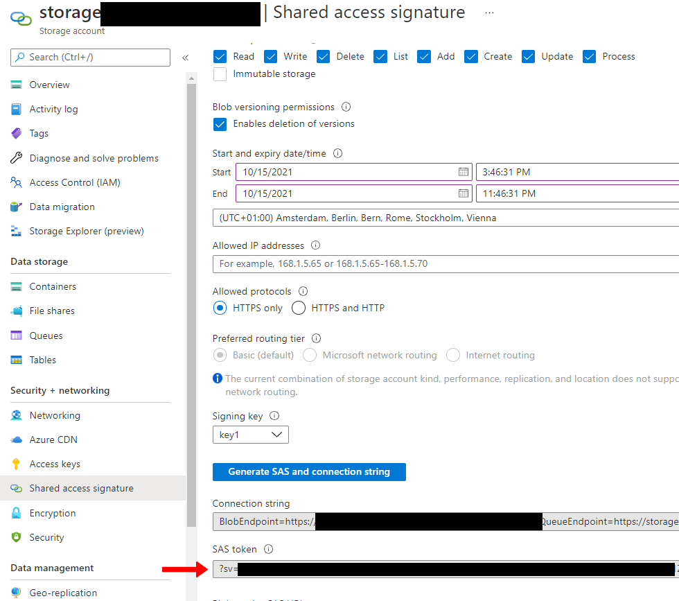The image size is (679, 601).
Task: Click info icon next to SAS token
Action: click(x=269, y=549)
